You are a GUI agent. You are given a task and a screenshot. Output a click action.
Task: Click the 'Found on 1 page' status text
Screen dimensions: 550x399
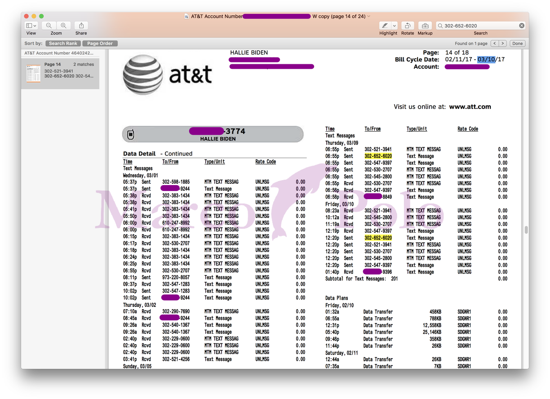471,44
